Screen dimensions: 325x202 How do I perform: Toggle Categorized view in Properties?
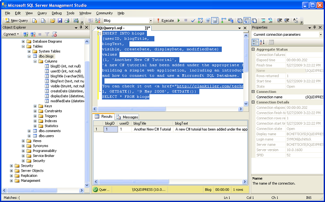(x=255, y=42)
